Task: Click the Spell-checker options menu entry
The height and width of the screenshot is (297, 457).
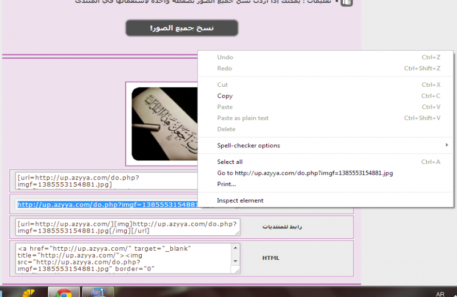Action: pyautogui.click(x=248, y=146)
